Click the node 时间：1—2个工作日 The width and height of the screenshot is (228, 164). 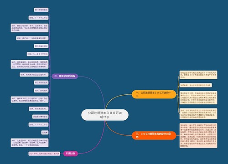pyautogui.click(x=38, y=125)
